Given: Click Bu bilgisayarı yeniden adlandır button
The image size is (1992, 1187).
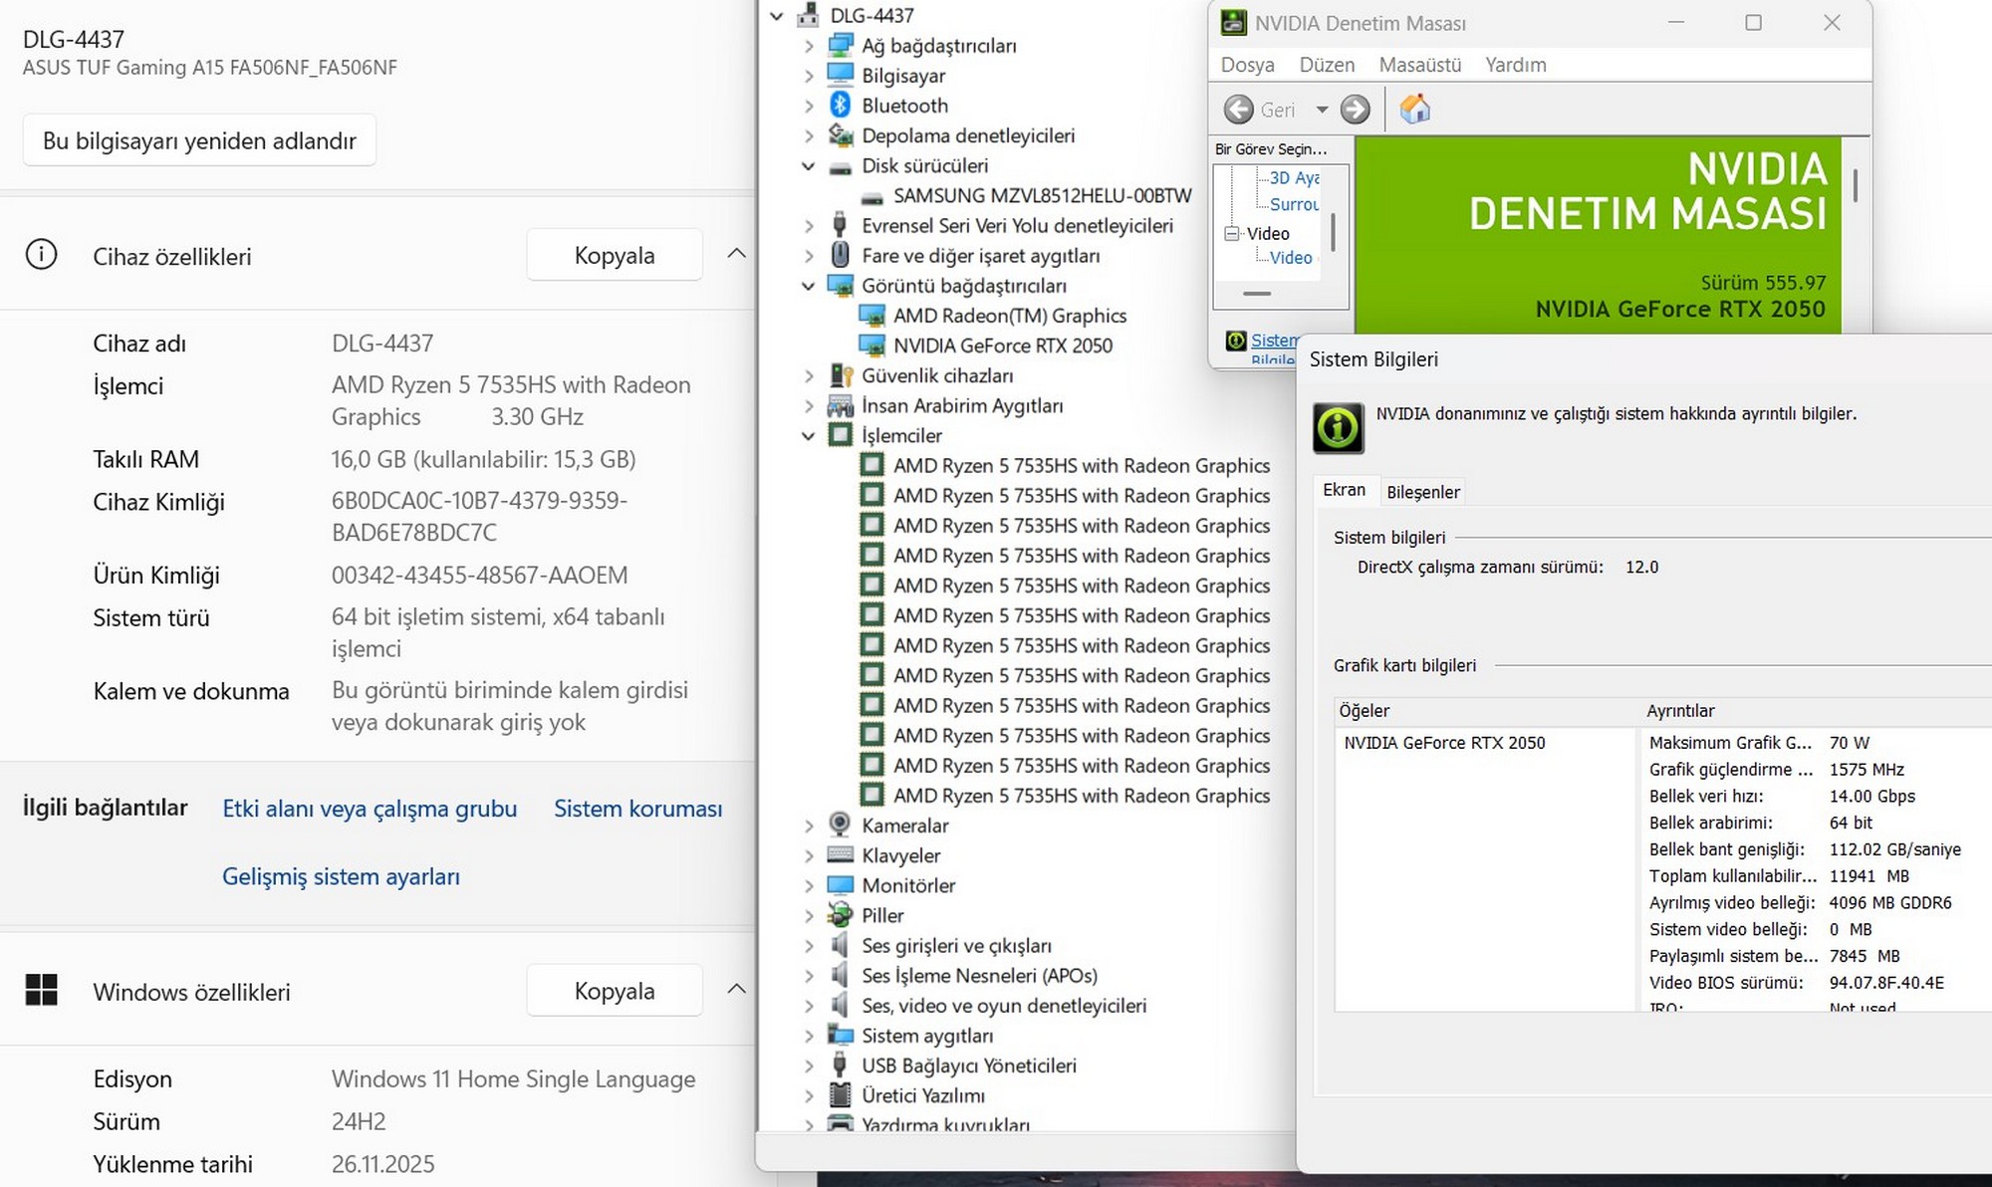Looking at the screenshot, I should coord(199,140).
